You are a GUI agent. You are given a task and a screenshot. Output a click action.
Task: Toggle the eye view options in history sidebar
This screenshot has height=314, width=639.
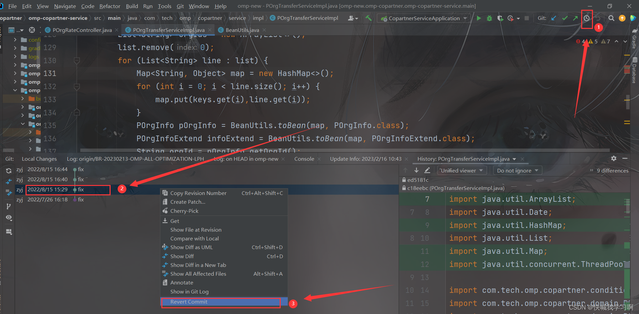pyautogui.click(x=9, y=218)
